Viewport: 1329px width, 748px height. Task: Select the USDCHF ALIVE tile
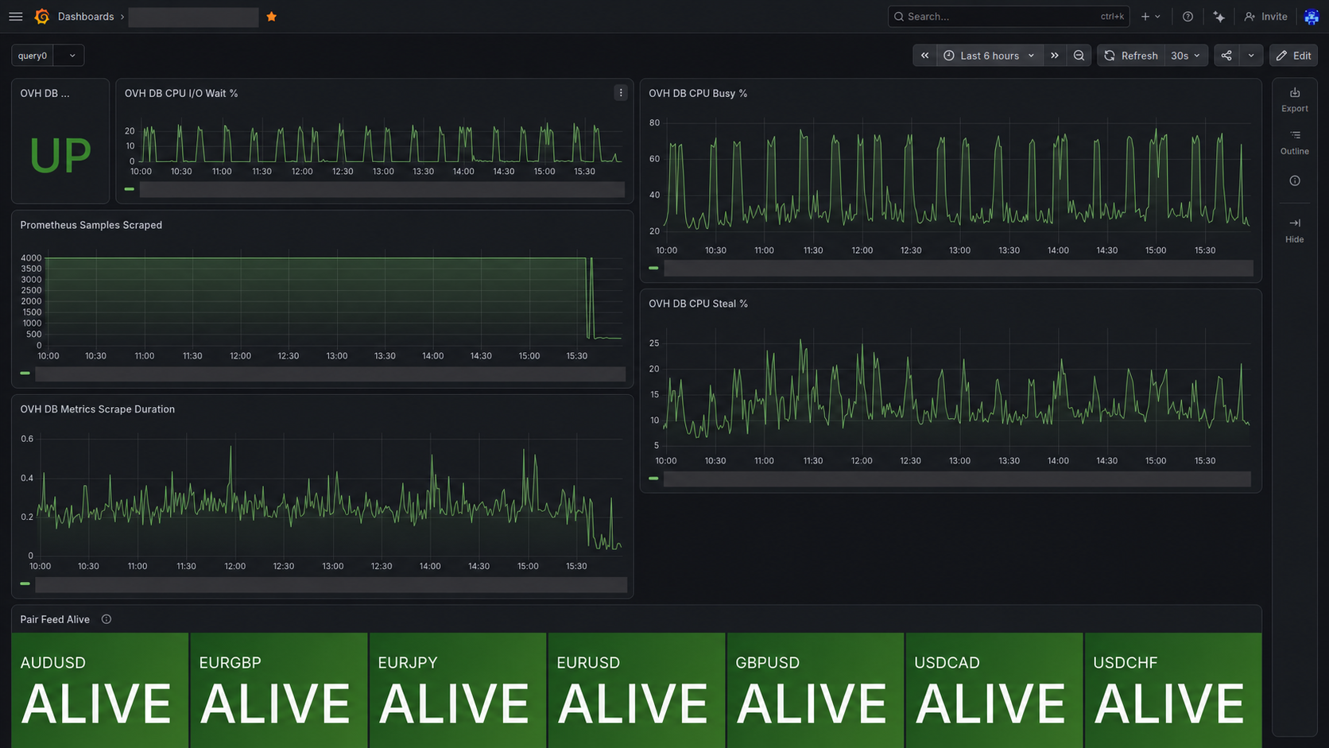click(1173, 690)
